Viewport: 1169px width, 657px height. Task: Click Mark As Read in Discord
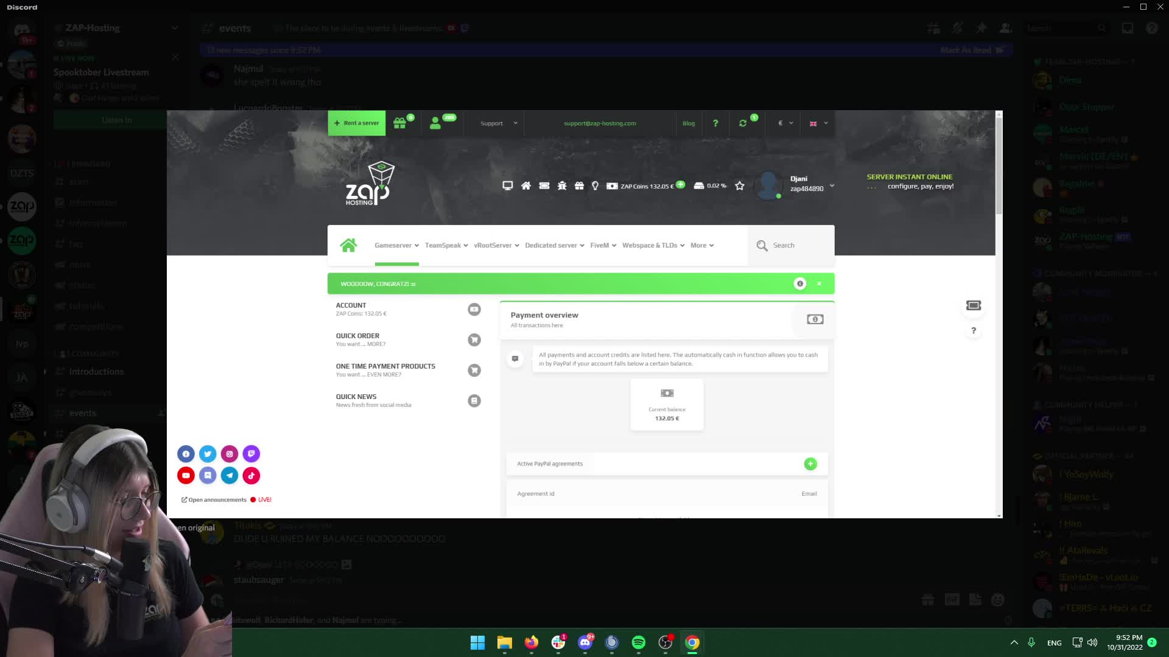[x=972, y=50]
